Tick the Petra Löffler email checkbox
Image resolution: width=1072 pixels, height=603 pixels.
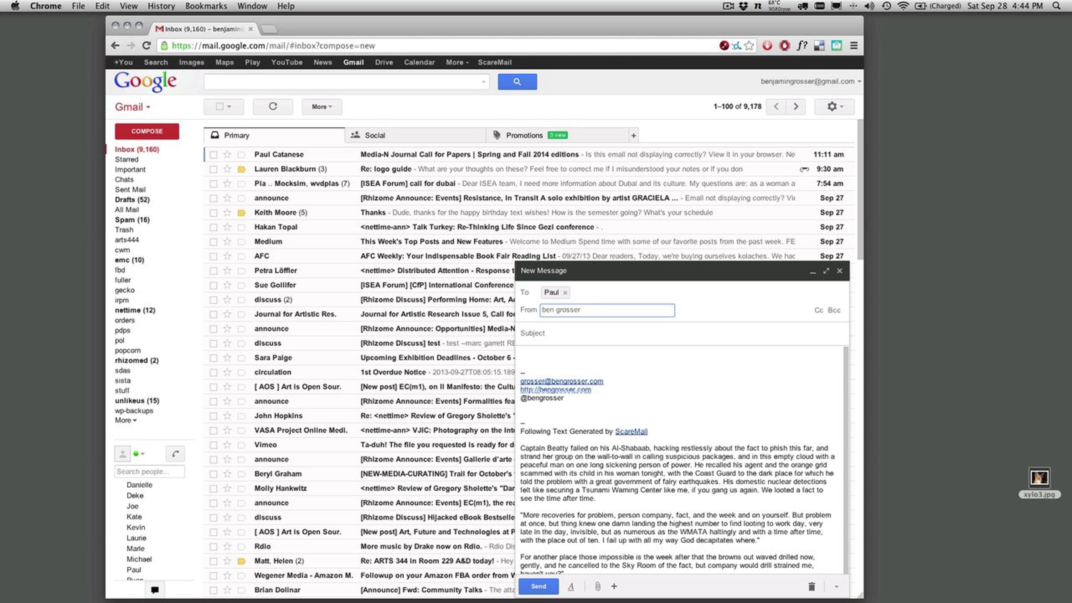[x=214, y=271]
